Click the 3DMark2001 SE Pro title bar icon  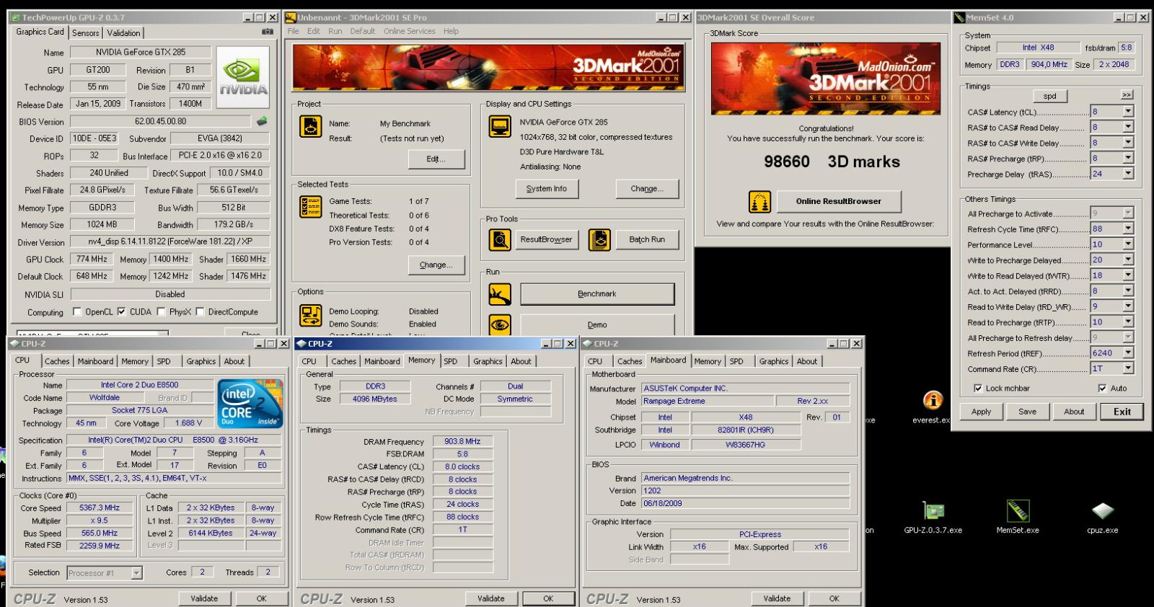tap(291, 17)
